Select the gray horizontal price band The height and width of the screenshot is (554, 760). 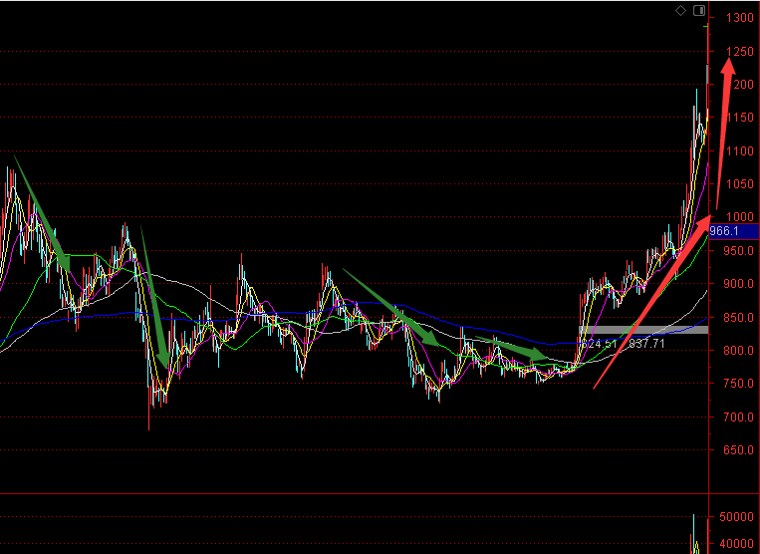pyautogui.click(x=643, y=330)
